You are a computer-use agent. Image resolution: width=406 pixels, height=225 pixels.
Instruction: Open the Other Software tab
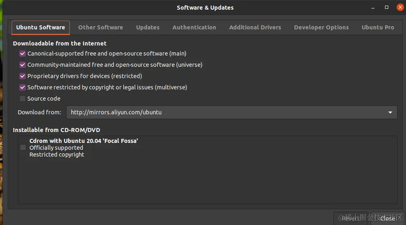(100, 27)
